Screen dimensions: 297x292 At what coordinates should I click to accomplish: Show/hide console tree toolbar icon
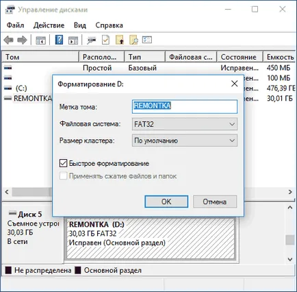pyautogui.click(x=41, y=40)
